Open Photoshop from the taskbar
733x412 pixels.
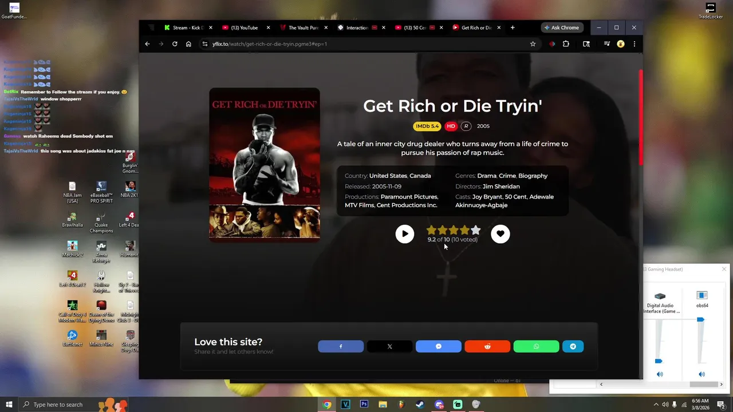pos(364,405)
